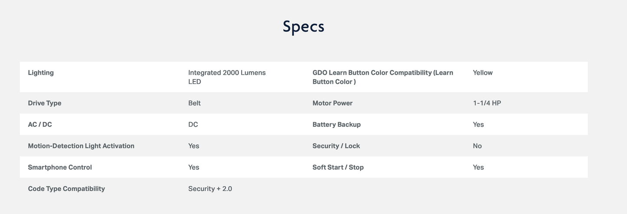Select the Motor Power label
This screenshot has height=214, width=627.
point(332,103)
